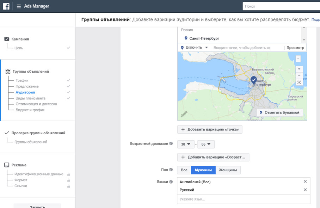Zoom in the map with plus icon

299,69
